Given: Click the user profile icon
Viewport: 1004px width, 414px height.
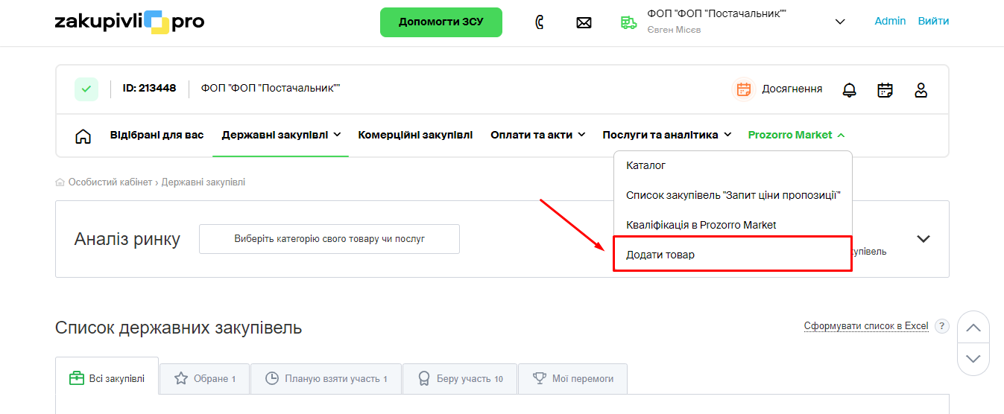Looking at the screenshot, I should (921, 90).
